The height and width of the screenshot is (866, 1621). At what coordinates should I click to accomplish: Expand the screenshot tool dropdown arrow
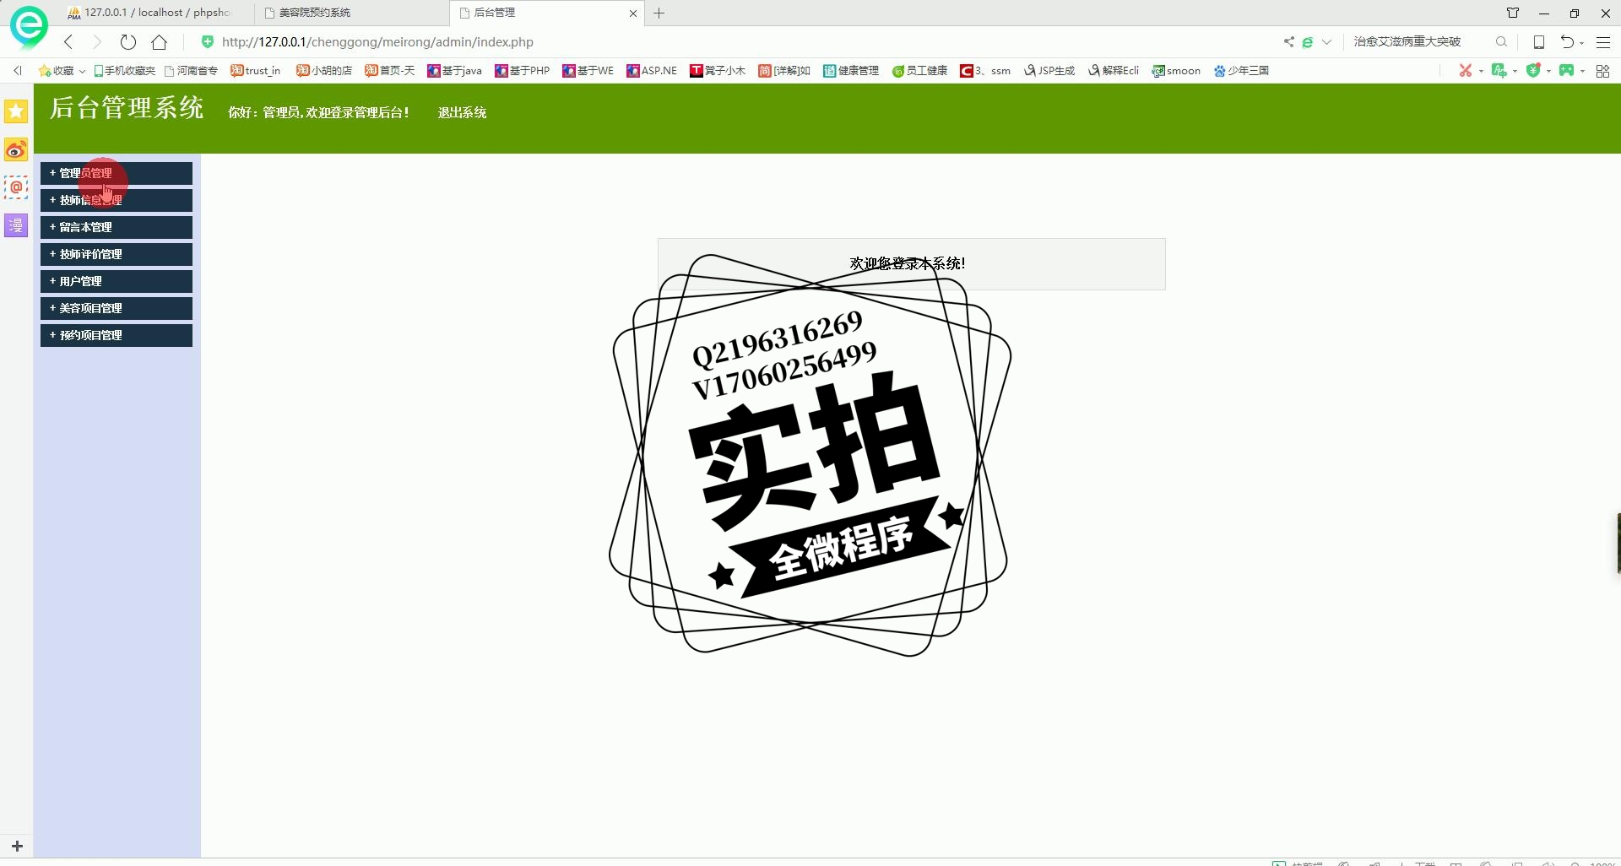[1481, 71]
